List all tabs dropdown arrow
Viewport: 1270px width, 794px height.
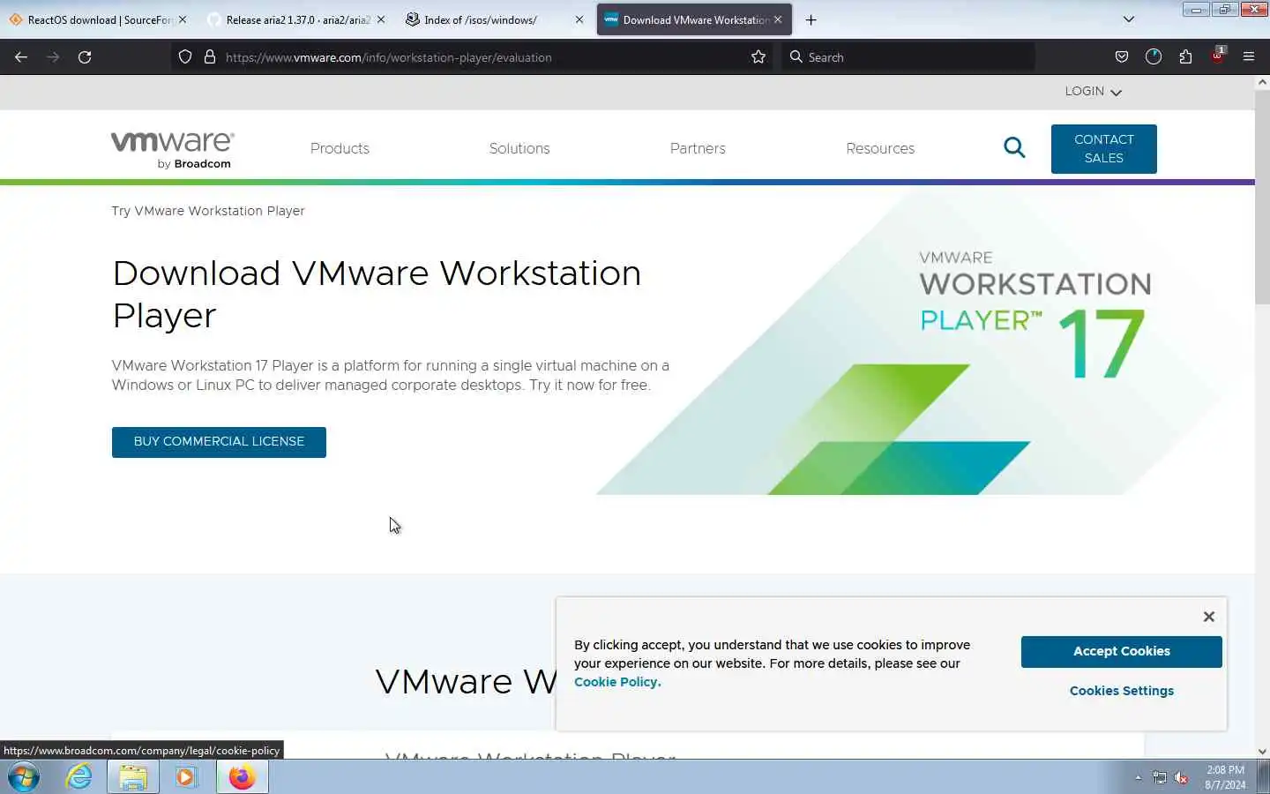coord(1128,19)
